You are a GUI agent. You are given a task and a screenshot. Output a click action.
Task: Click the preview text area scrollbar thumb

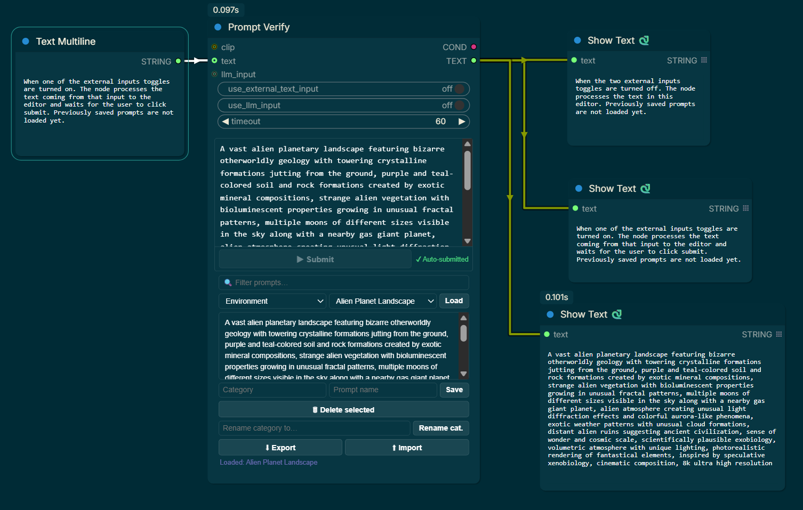tap(463, 334)
